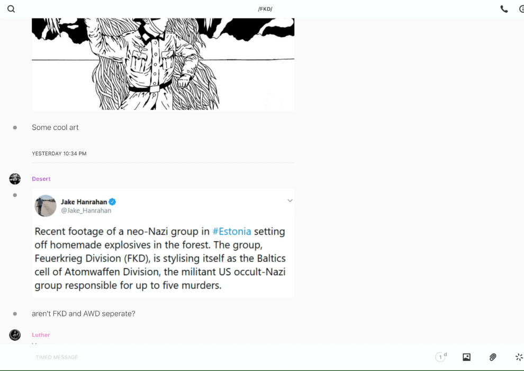Open the #Estonia hashtag
Viewport: 524px width, 371px height.
232,232
